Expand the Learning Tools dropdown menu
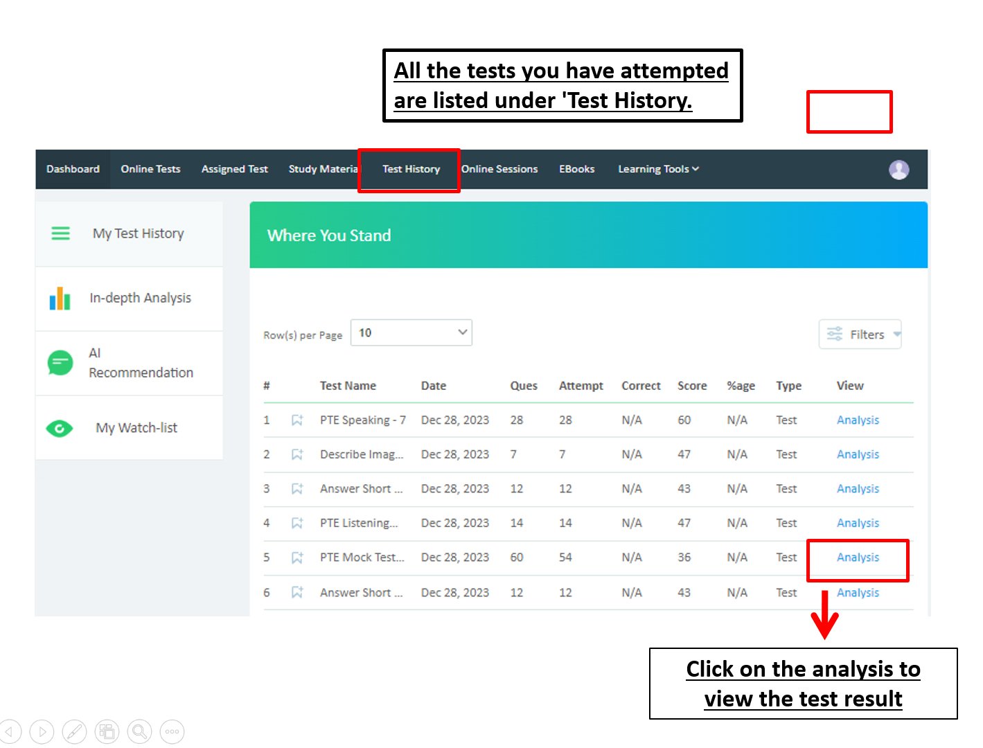 658,169
